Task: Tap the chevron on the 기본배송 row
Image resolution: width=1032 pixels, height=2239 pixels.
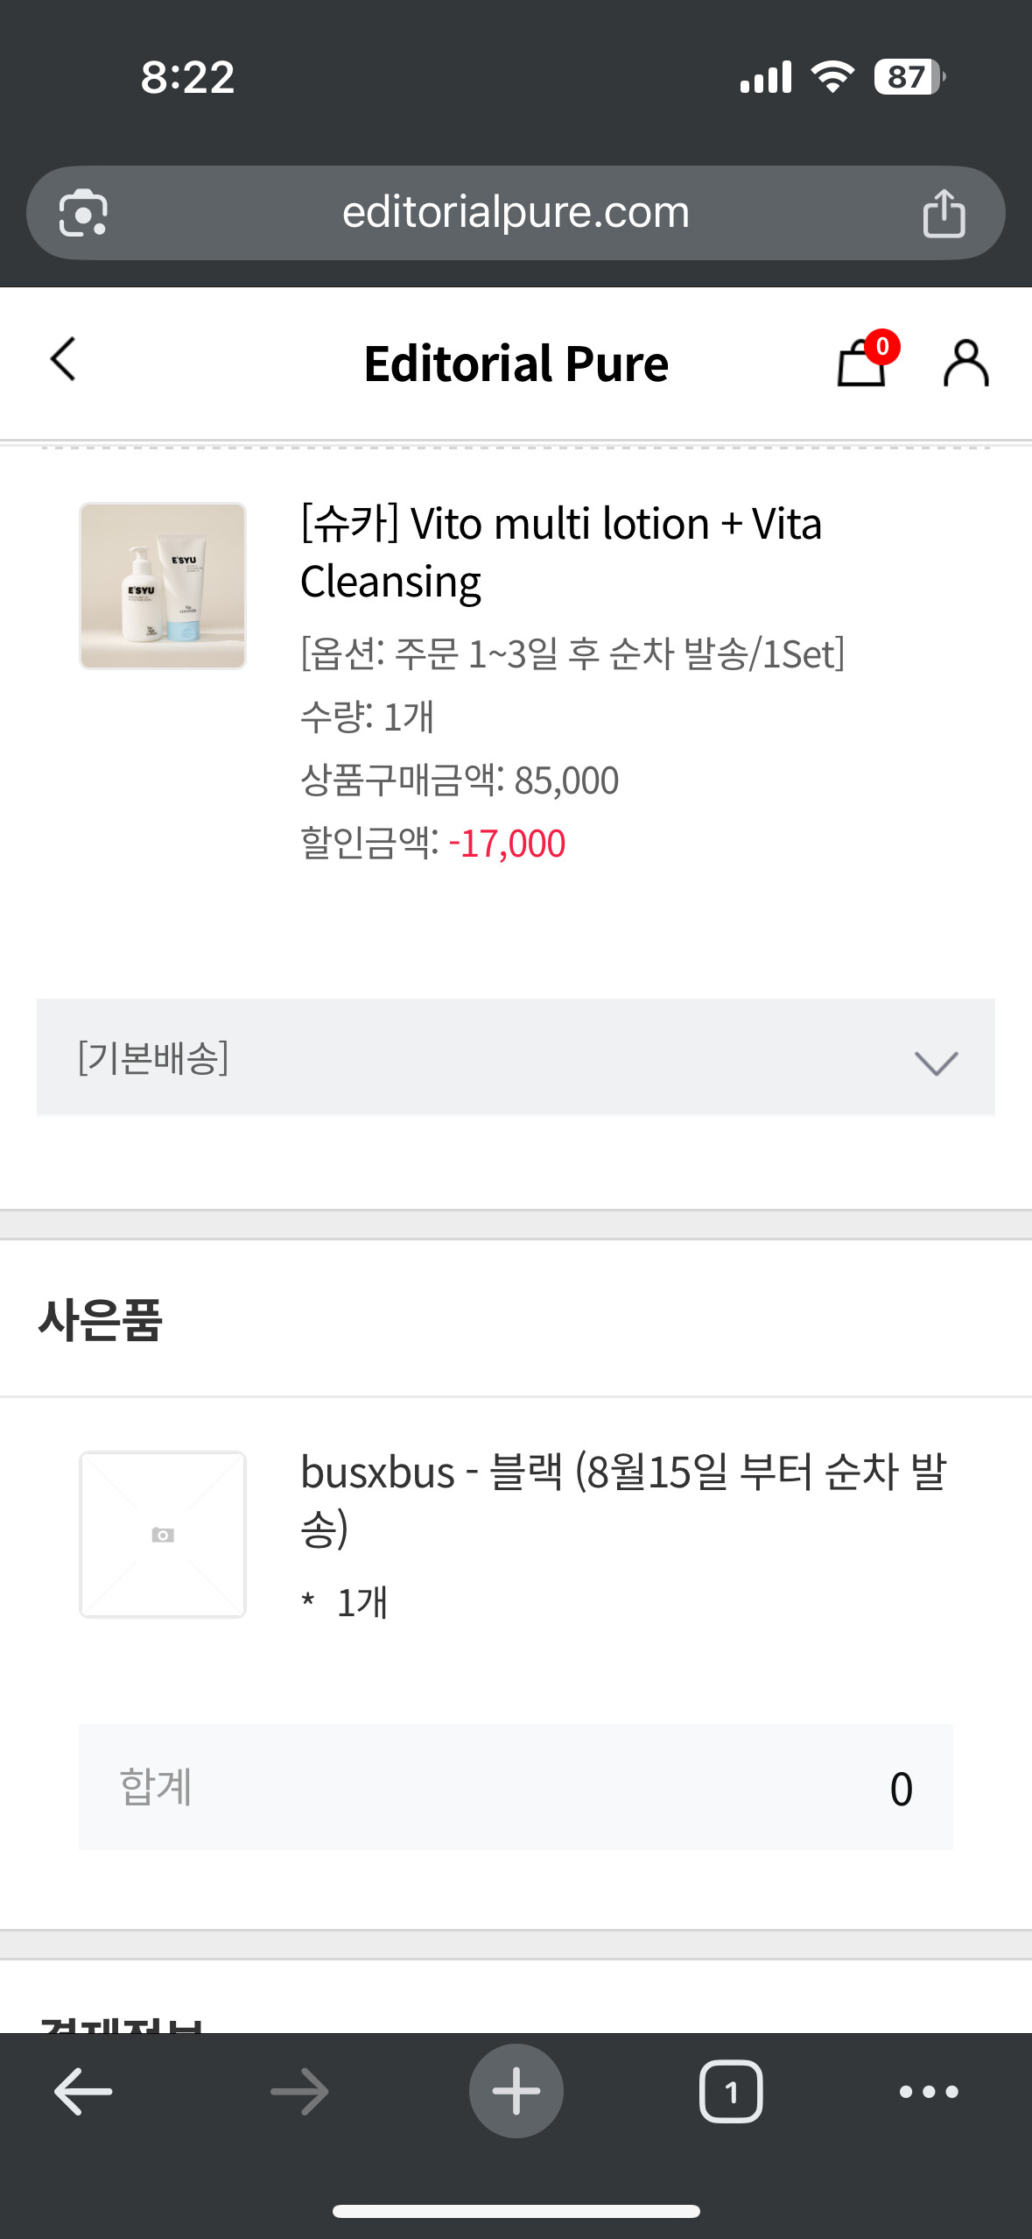Action: (936, 1062)
